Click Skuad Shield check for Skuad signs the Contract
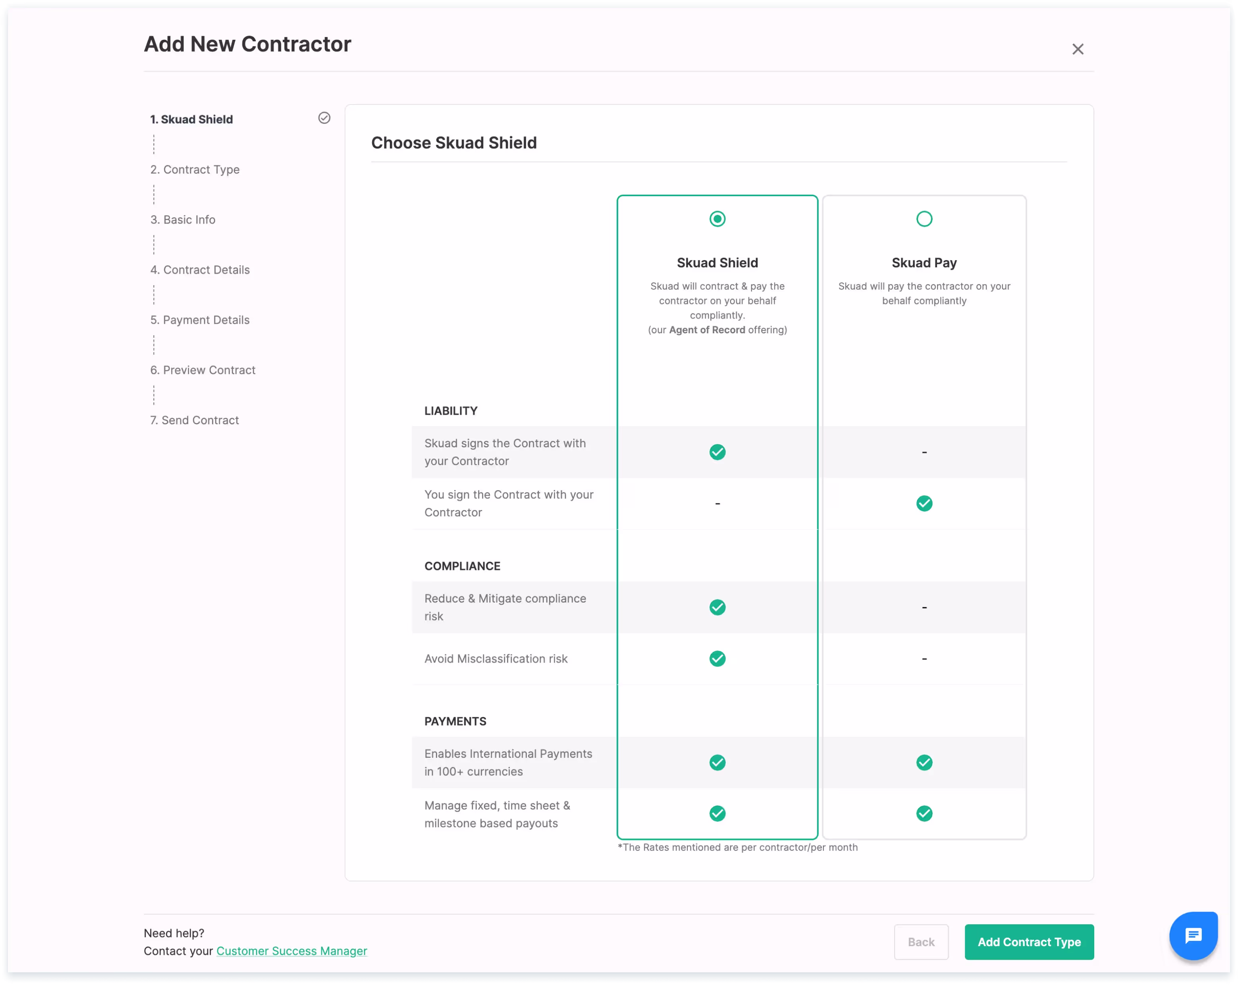Viewport: 1238px width, 985px height. [x=717, y=452]
